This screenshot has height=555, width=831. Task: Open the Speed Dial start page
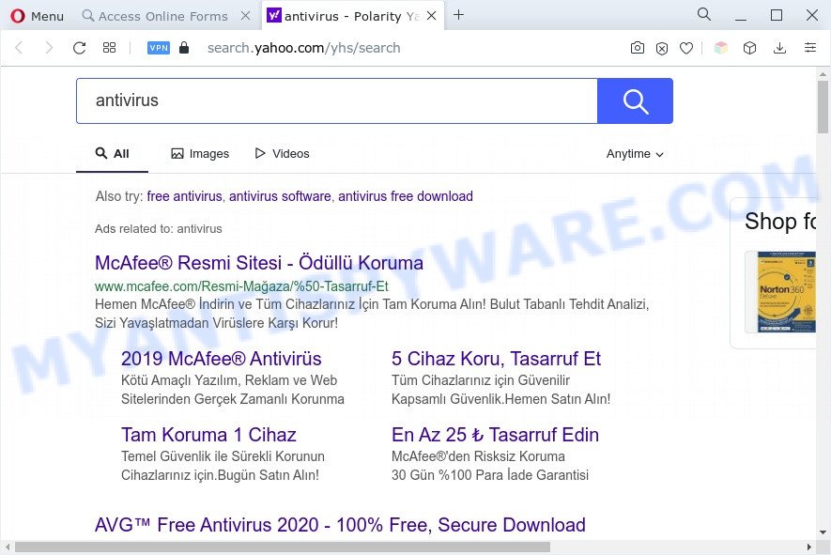point(109,48)
